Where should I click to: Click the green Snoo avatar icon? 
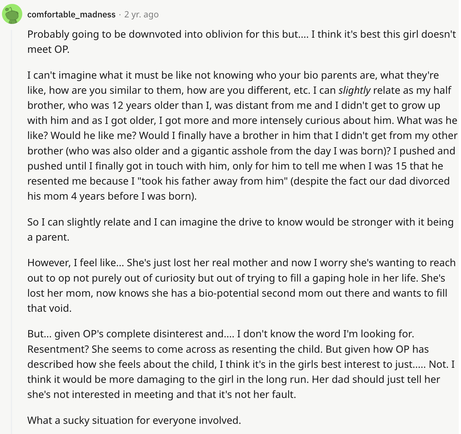click(x=12, y=14)
